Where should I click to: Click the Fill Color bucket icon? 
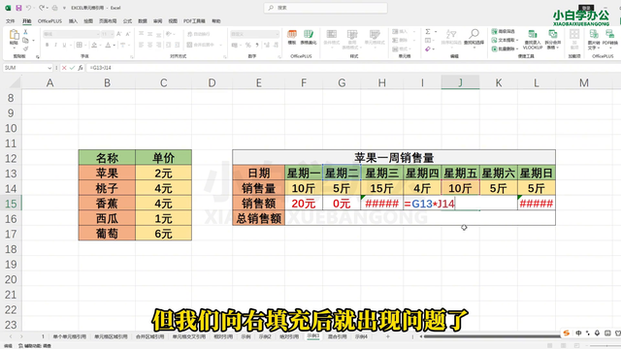(94, 46)
